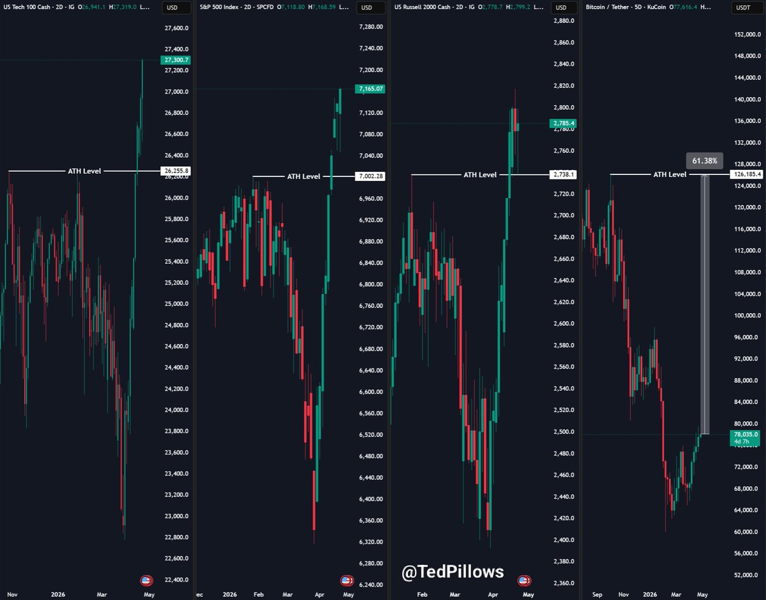Open economic event flag on US Tech 100 chart

(x=146, y=581)
